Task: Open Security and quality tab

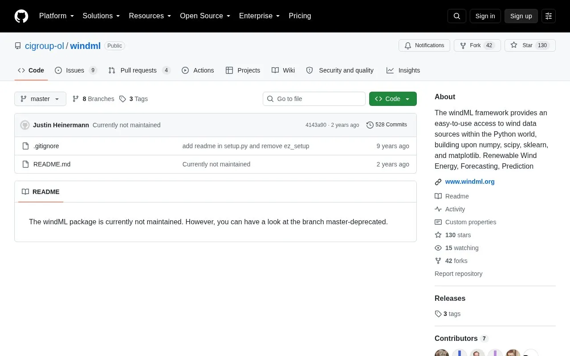Action: tap(340, 70)
